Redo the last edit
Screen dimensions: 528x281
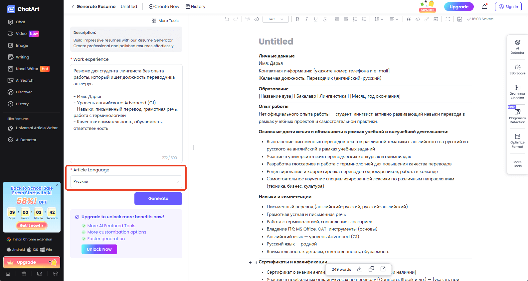pos(236,19)
